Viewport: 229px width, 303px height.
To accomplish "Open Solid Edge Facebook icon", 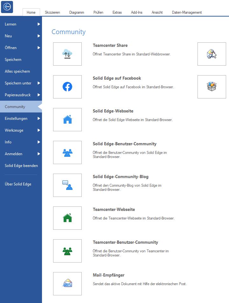I will [67, 87].
